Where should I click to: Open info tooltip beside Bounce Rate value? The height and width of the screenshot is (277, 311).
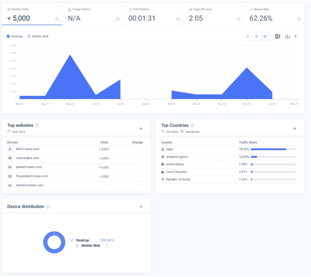[299, 19]
